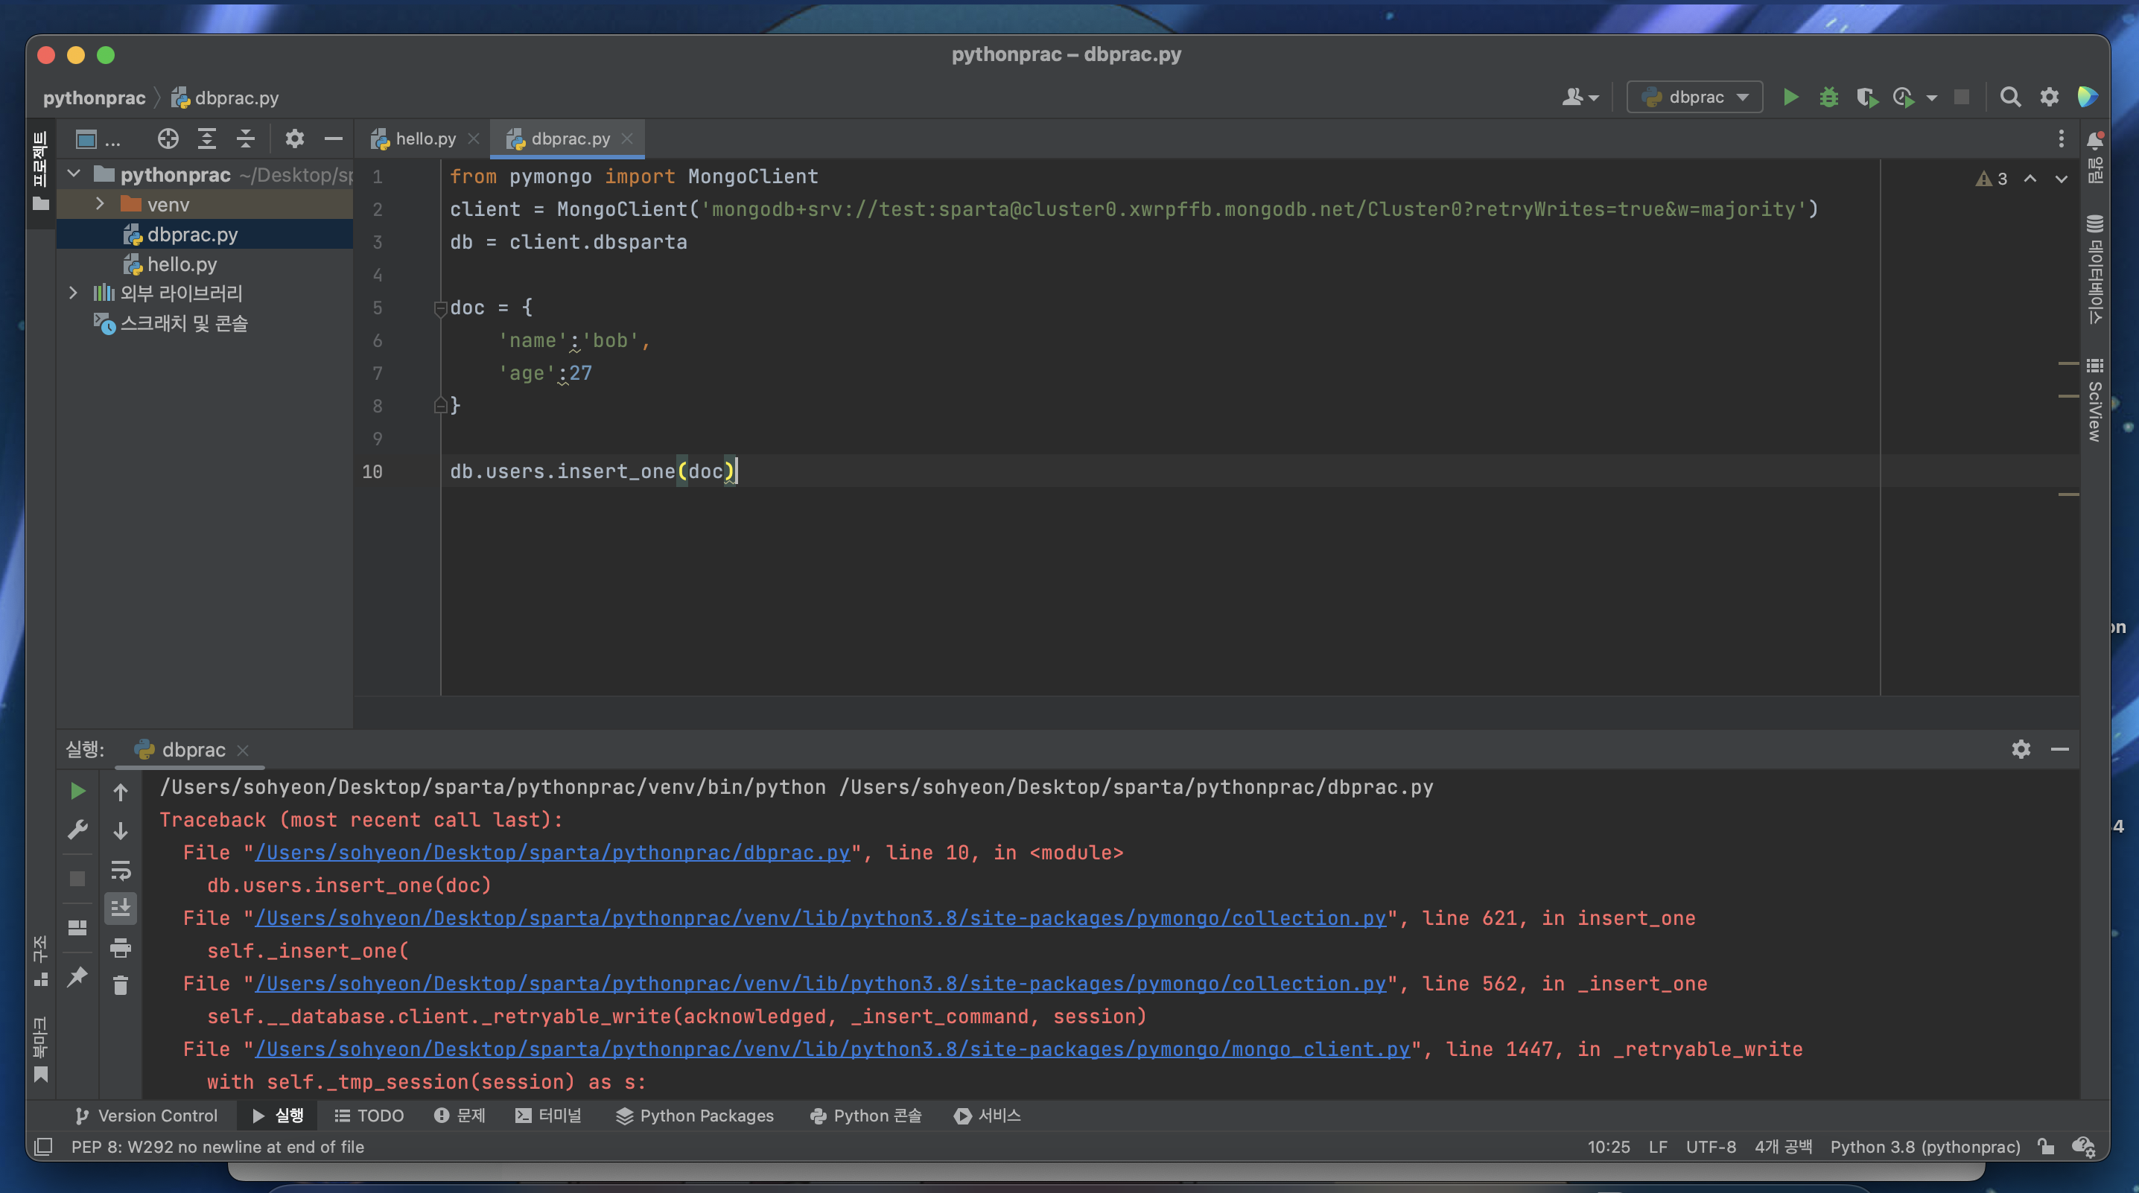Print the run console output
Screen dimensions: 2139x1193
click(x=121, y=947)
